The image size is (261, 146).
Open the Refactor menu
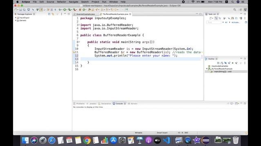pos(62,2)
